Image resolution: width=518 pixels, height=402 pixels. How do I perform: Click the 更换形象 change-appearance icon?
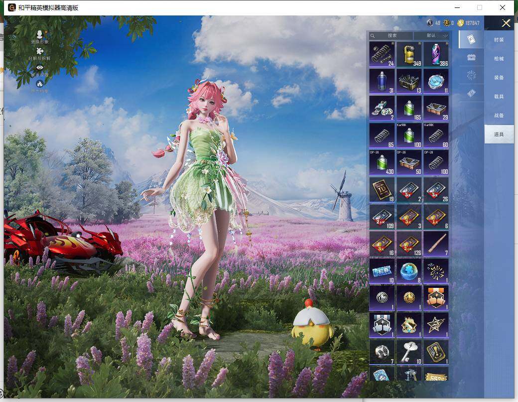40,34
